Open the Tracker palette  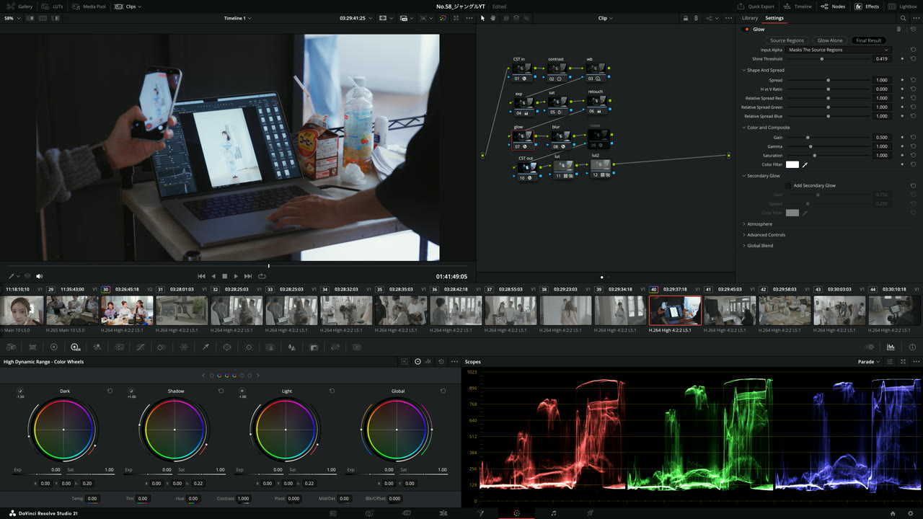point(249,347)
